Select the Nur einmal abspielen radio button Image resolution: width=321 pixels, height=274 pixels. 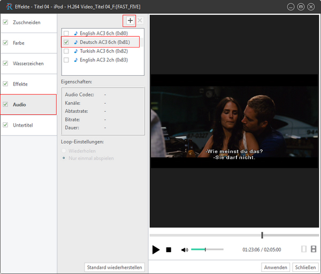(x=64, y=158)
